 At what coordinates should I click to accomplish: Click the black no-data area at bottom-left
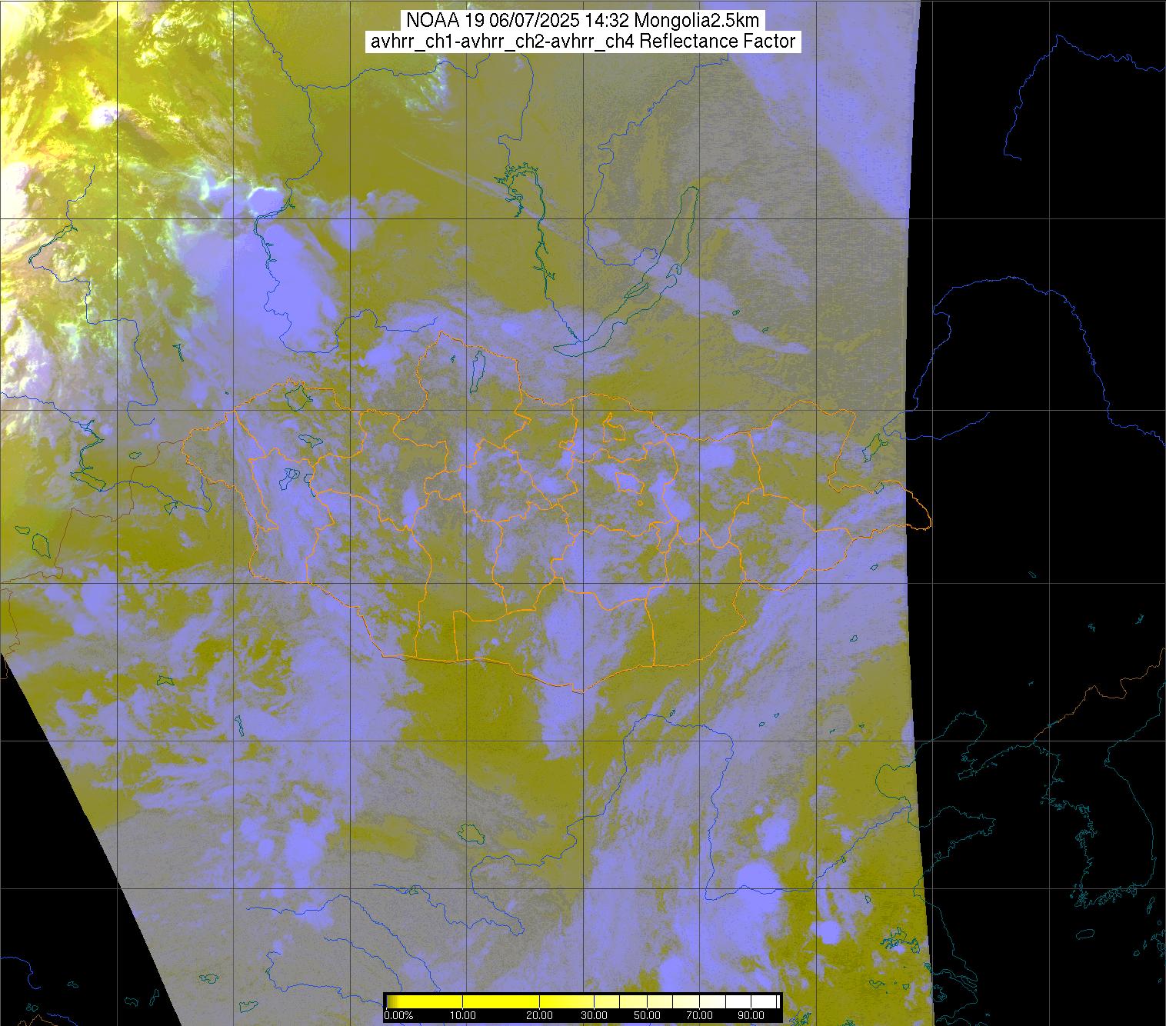click(x=46, y=884)
